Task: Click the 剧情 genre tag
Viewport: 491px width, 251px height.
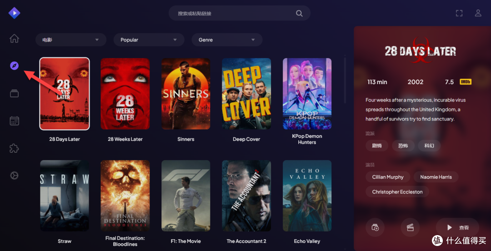Action: [x=377, y=146]
